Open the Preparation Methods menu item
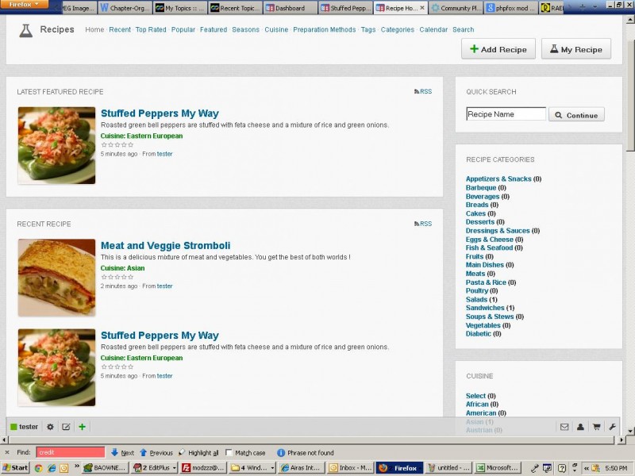The height and width of the screenshot is (476, 635). pos(325,29)
